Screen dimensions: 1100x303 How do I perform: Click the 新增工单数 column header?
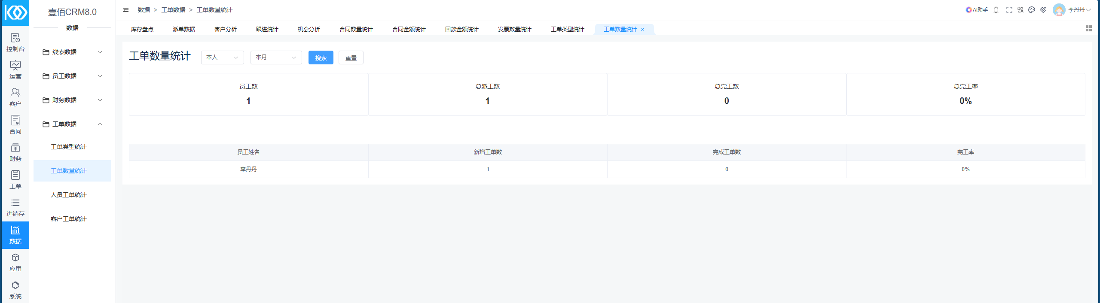pos(488,152)
